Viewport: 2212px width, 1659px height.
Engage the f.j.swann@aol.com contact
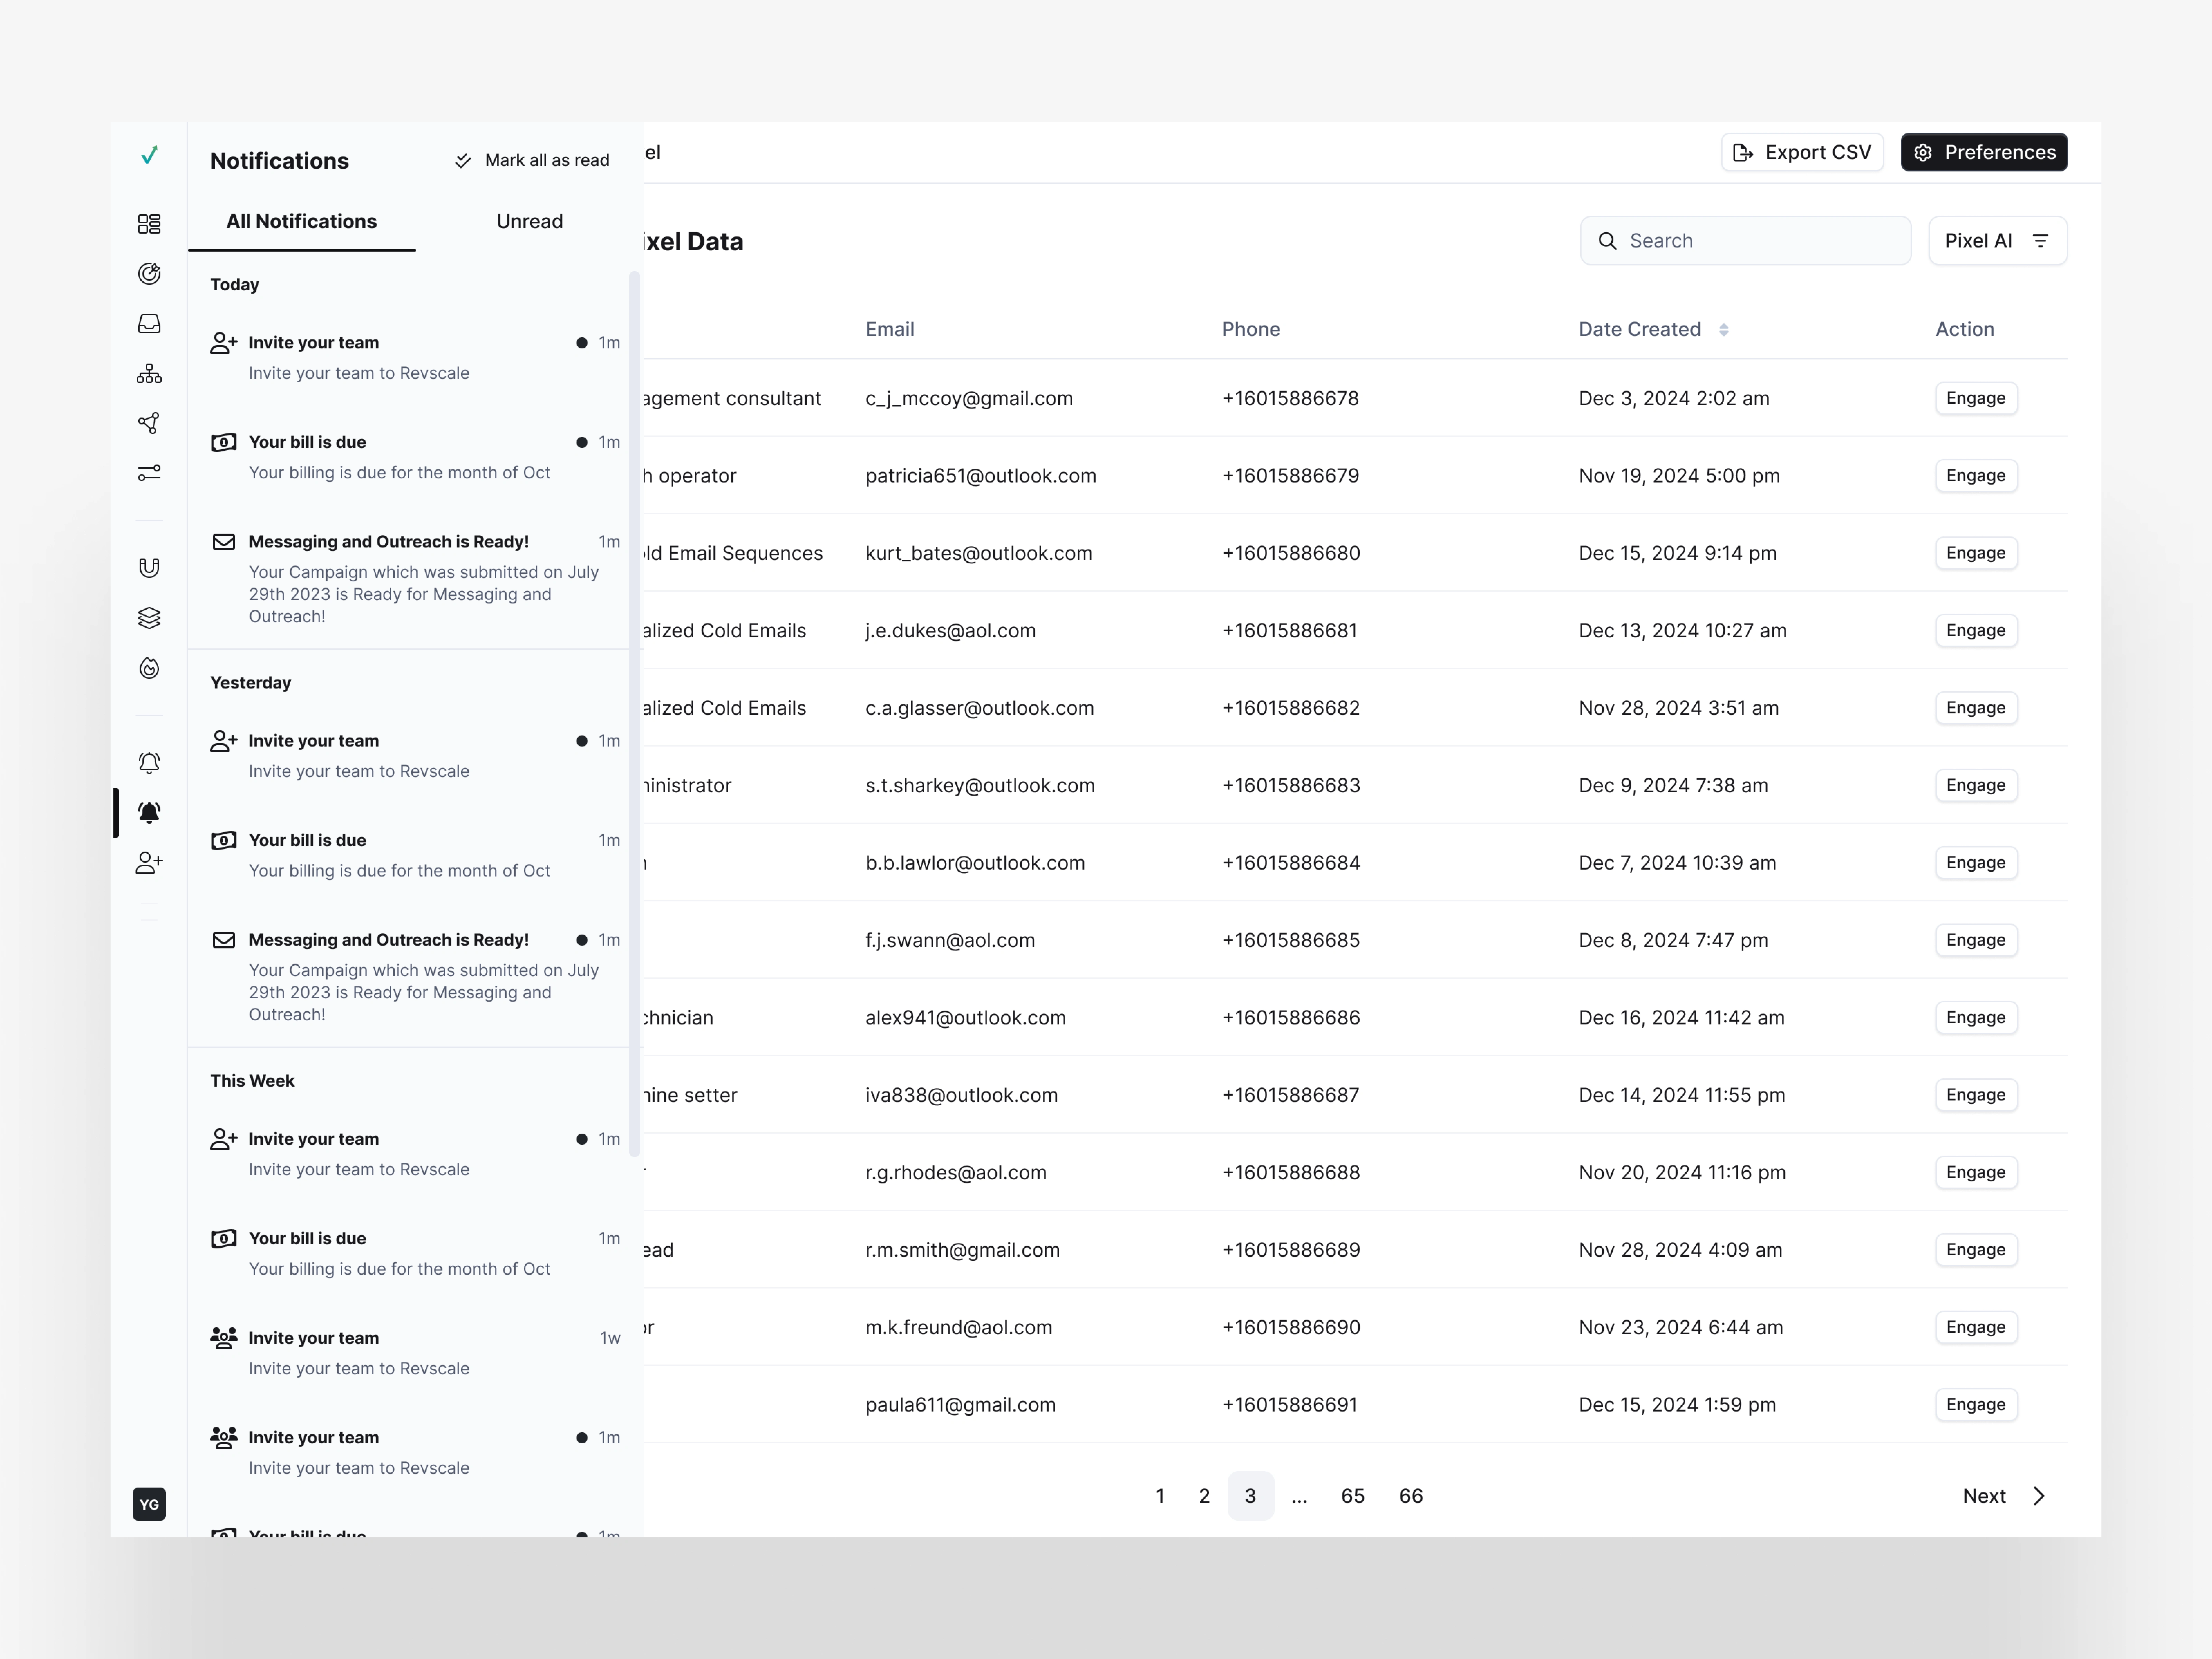click(1976, 940)
